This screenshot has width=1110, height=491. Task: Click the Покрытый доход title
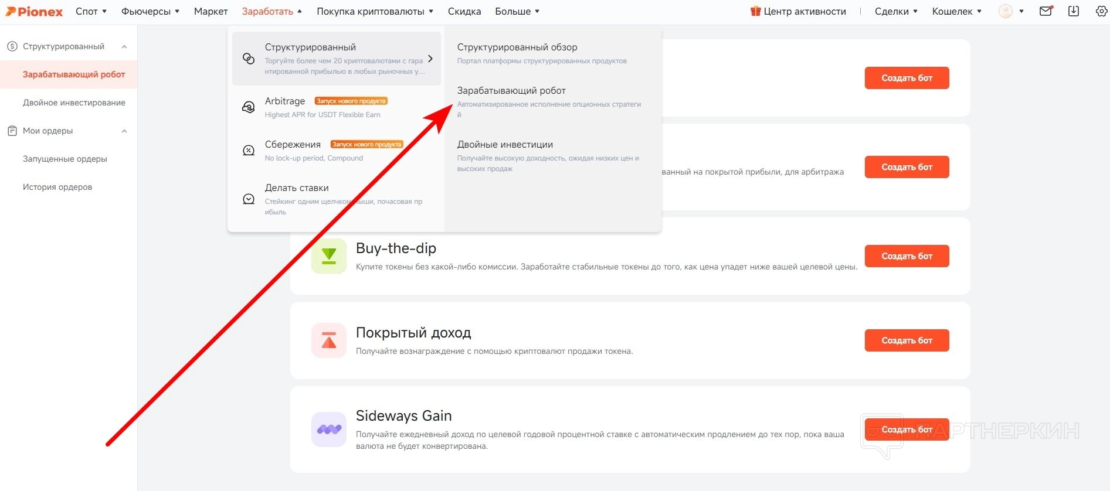pyautogui.click(x=413, y=333)
